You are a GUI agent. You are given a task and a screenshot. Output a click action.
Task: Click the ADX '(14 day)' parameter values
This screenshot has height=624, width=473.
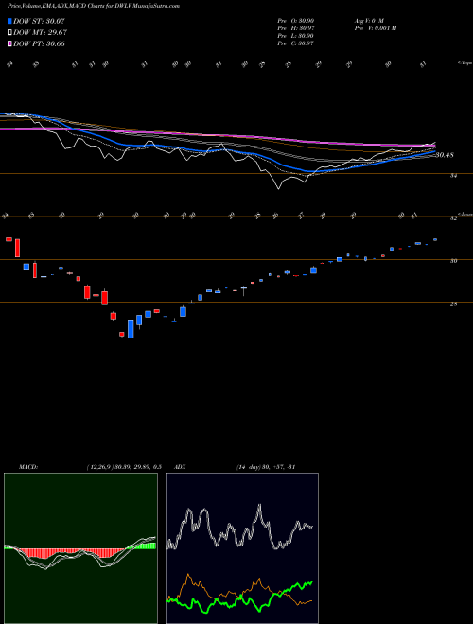click(265, 467)
